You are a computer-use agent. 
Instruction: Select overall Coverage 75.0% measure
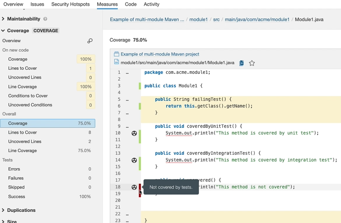point(48,123)
